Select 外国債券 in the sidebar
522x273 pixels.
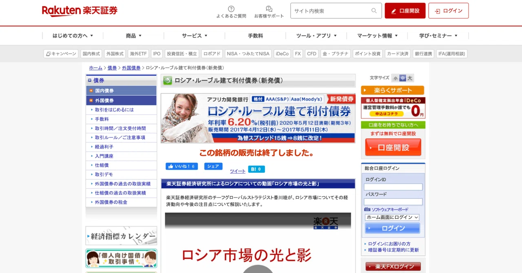121,100
